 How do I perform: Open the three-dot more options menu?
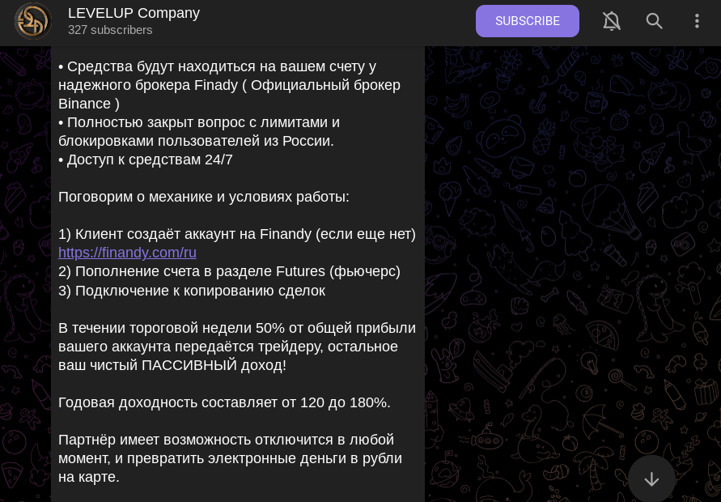(x=697, y=21)
